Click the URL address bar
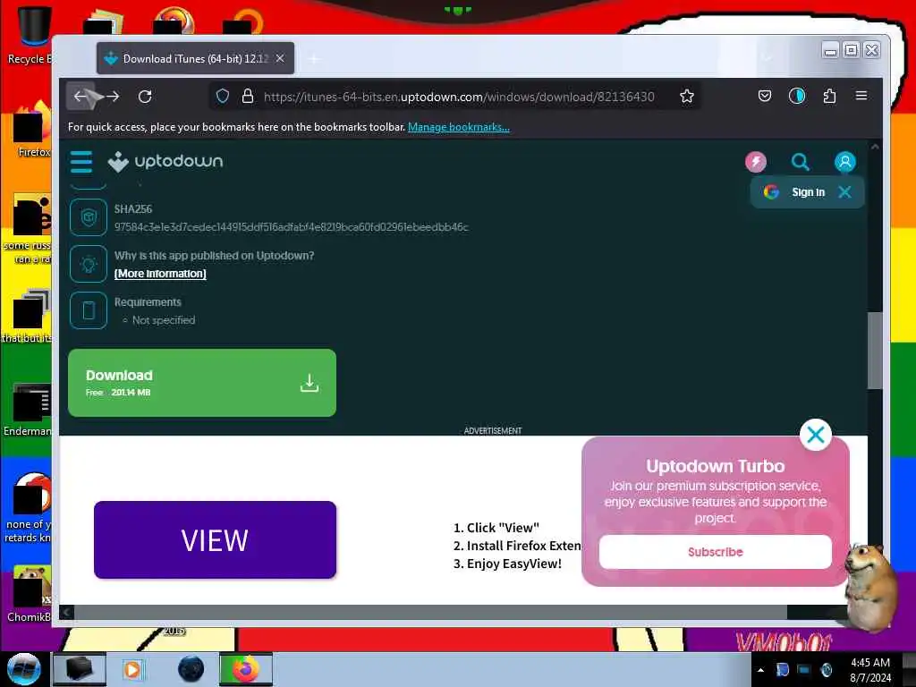The height and width of the screenshot is (687, 916). point(459,97)
